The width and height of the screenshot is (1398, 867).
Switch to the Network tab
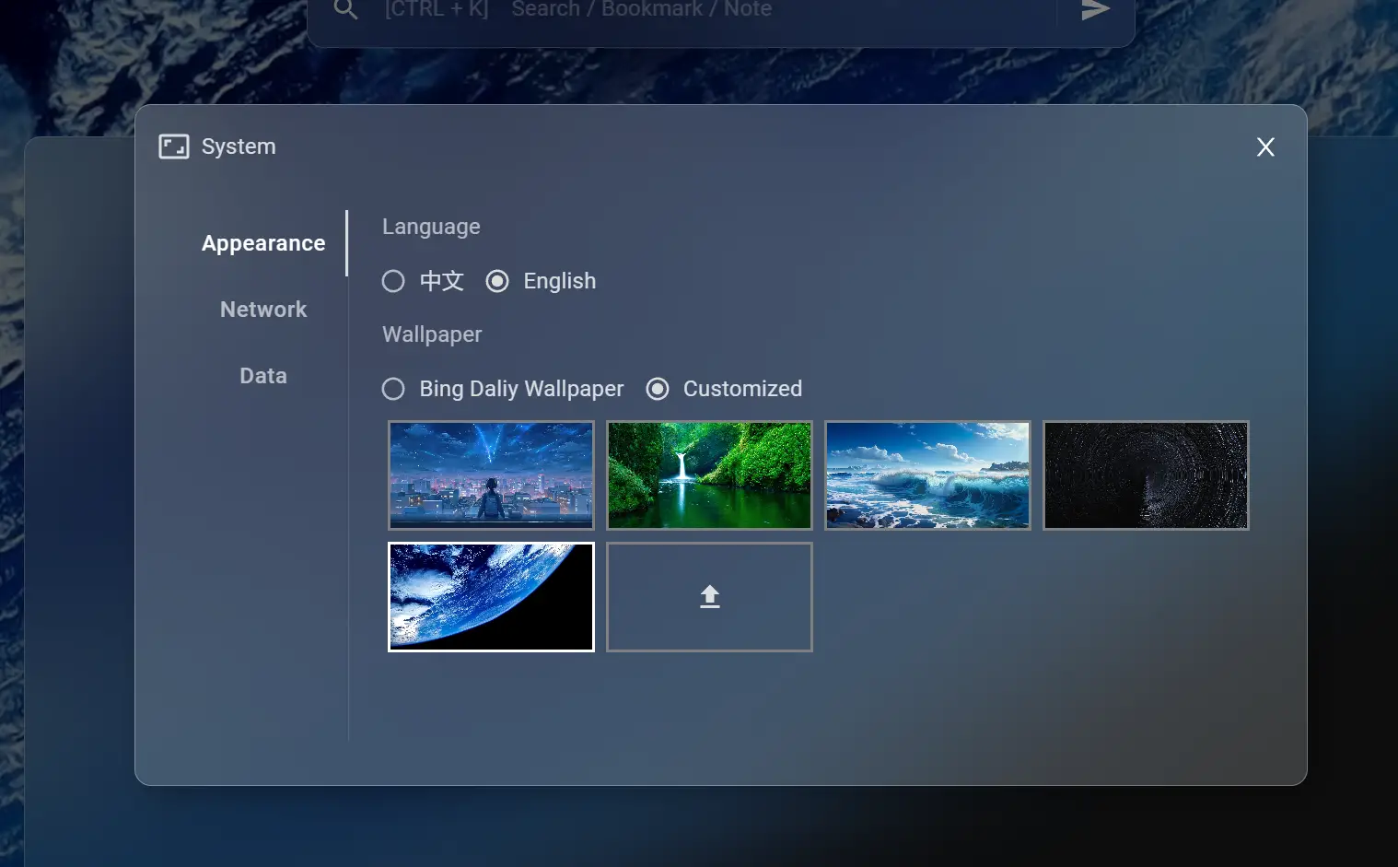[263, 310]
